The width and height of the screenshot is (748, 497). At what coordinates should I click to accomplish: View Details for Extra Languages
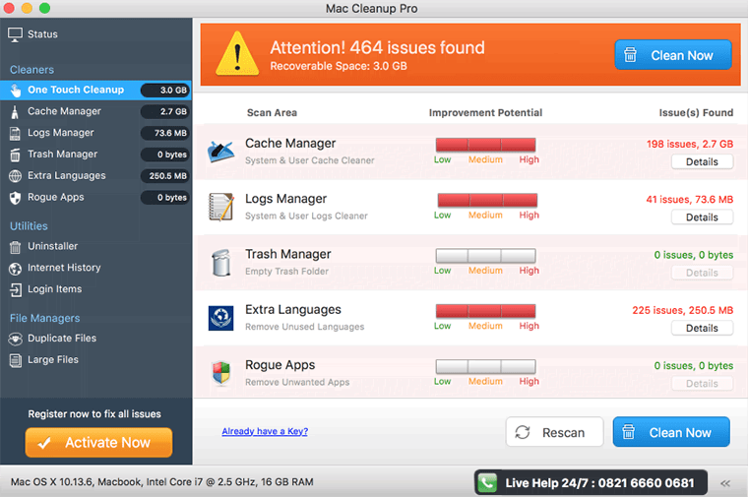click(x=702, y=328)
